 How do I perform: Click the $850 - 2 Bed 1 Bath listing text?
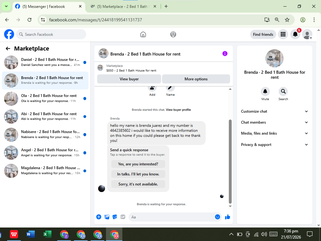click(131, 71)
